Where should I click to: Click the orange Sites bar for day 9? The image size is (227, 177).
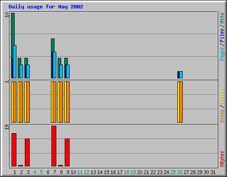pos(68,102)
